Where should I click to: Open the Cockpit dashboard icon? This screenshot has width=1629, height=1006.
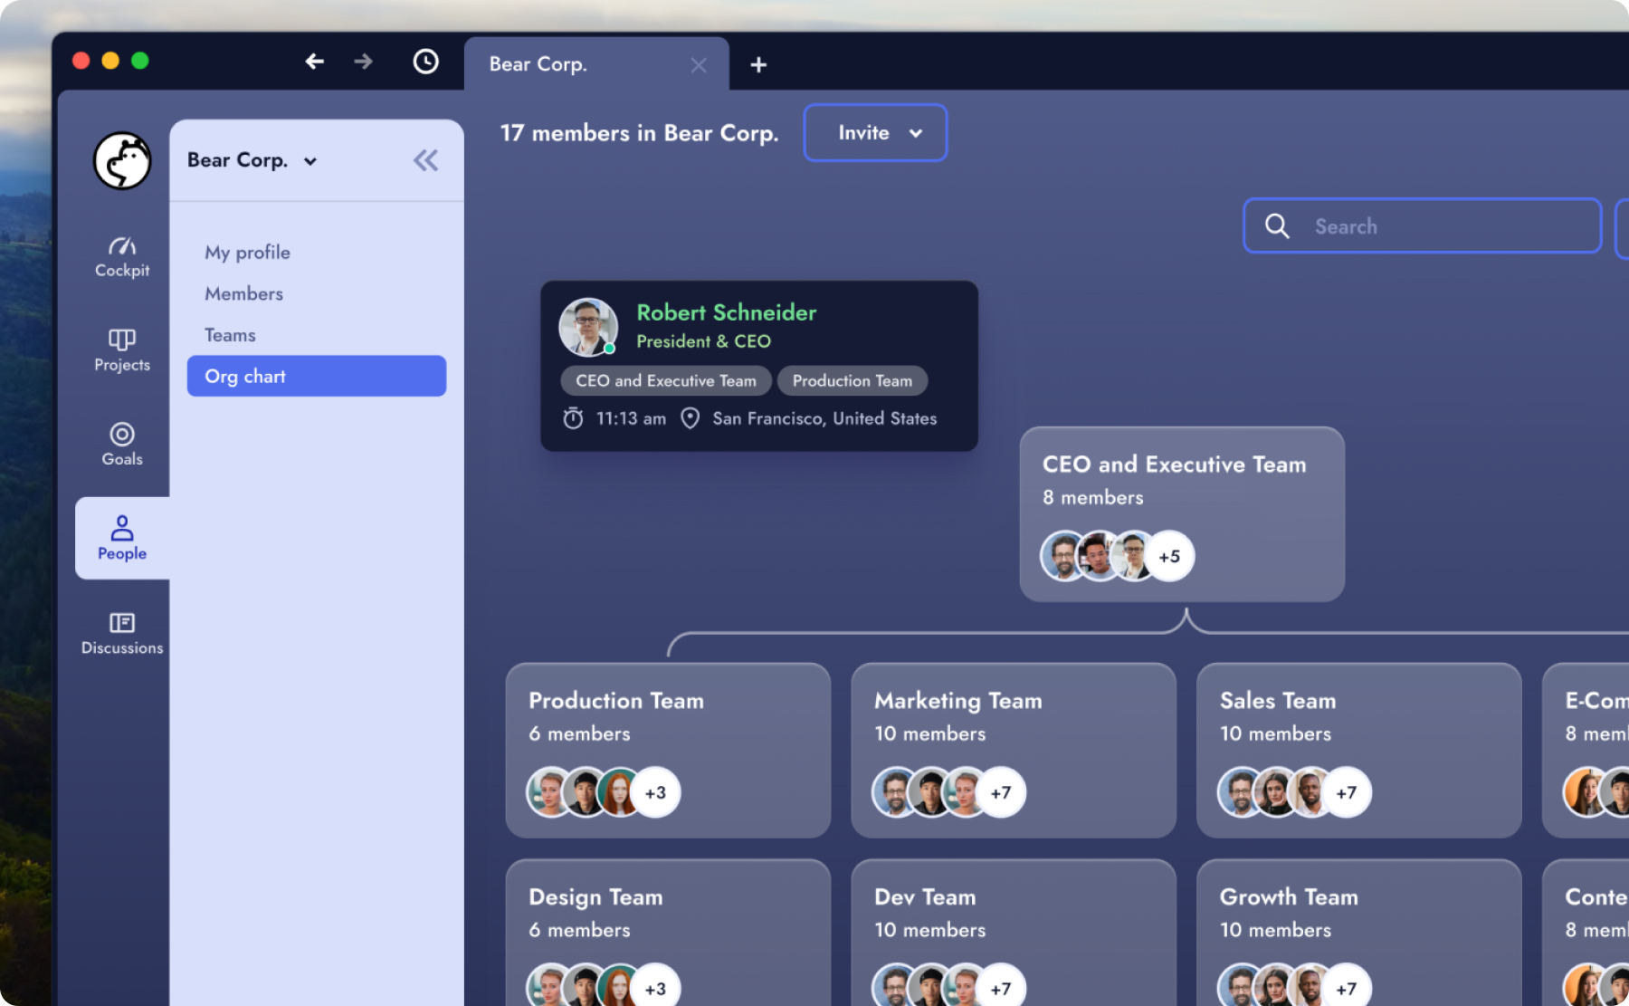click(122, 256)
